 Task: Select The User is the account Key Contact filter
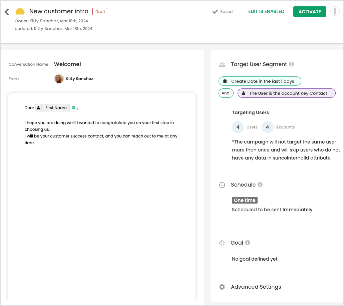click(287, 93)
